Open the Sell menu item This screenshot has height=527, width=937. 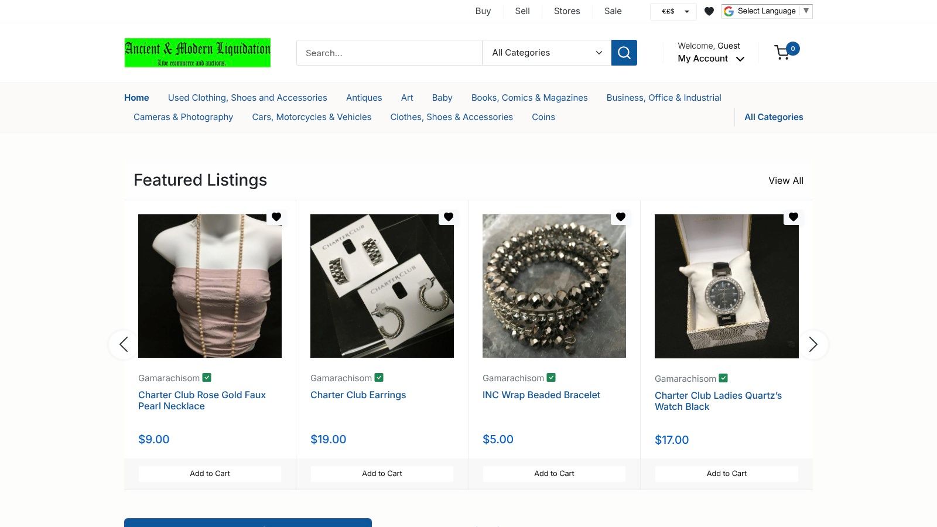(522, 11)
